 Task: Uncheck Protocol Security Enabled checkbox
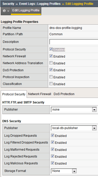tap(51, 49)
